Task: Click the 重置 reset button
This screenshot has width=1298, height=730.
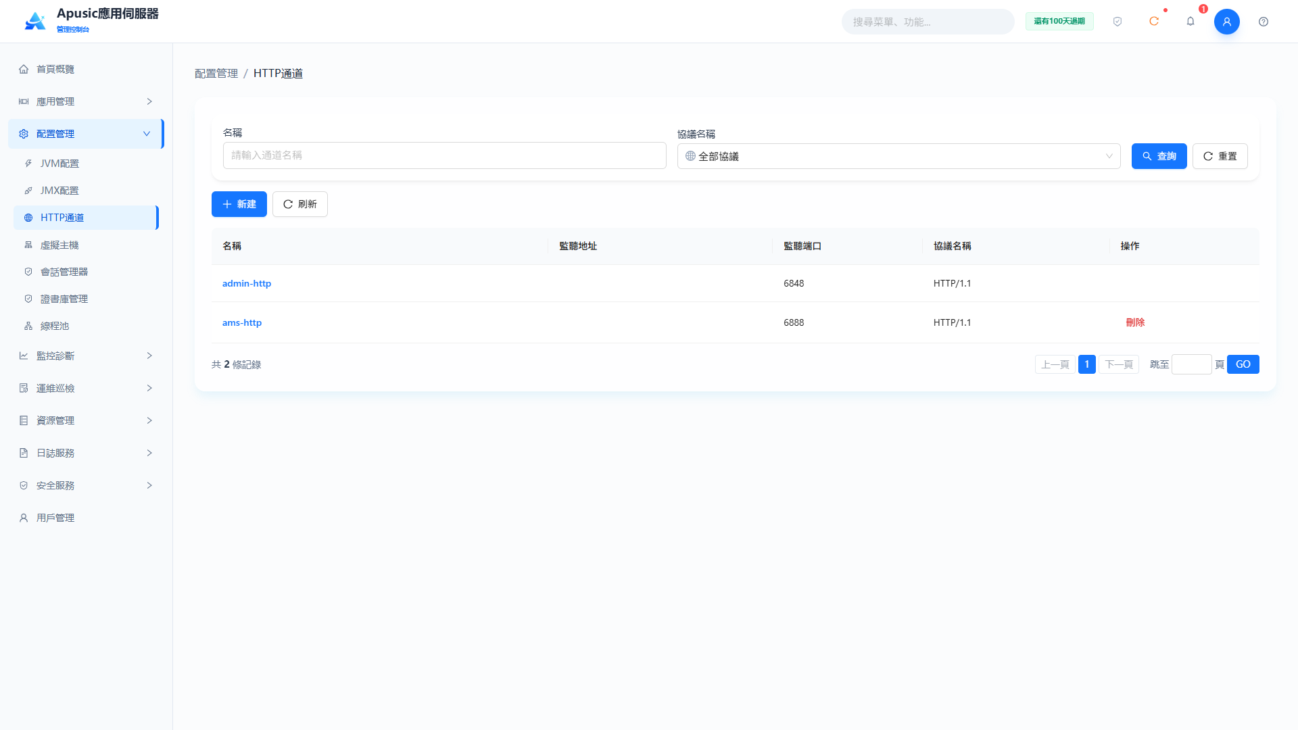Action: [1220, 156]
